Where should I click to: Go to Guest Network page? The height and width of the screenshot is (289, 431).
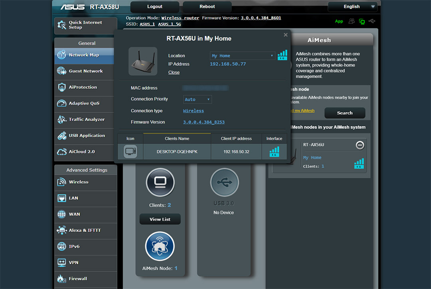[84, 72]
